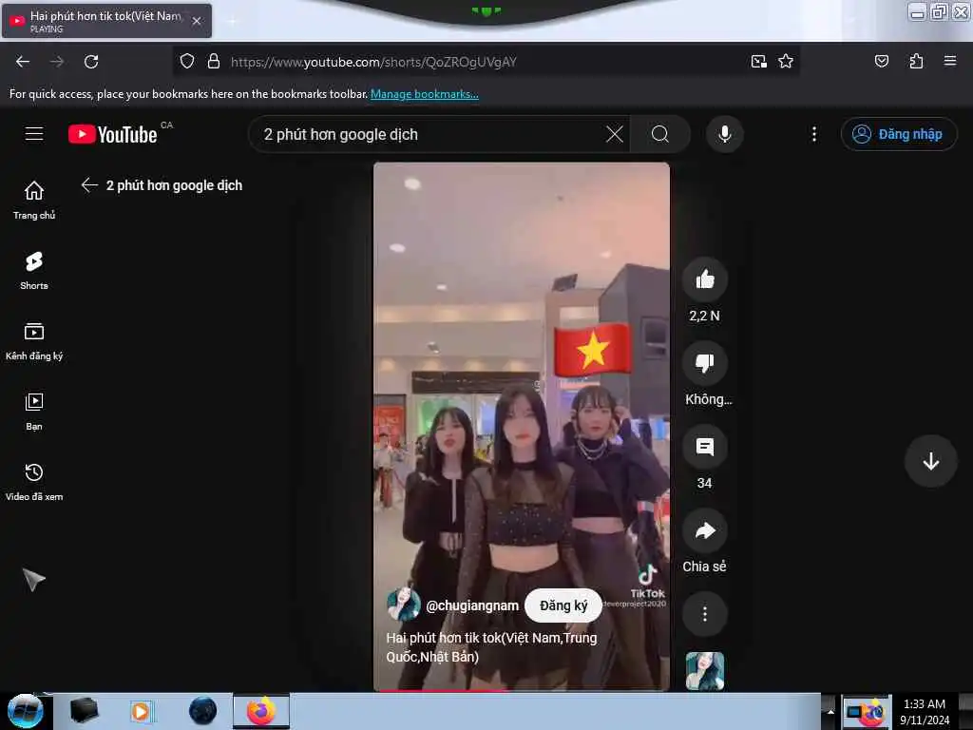
Task: Go back from search results arrow
Action: click(x=89, y=185)
